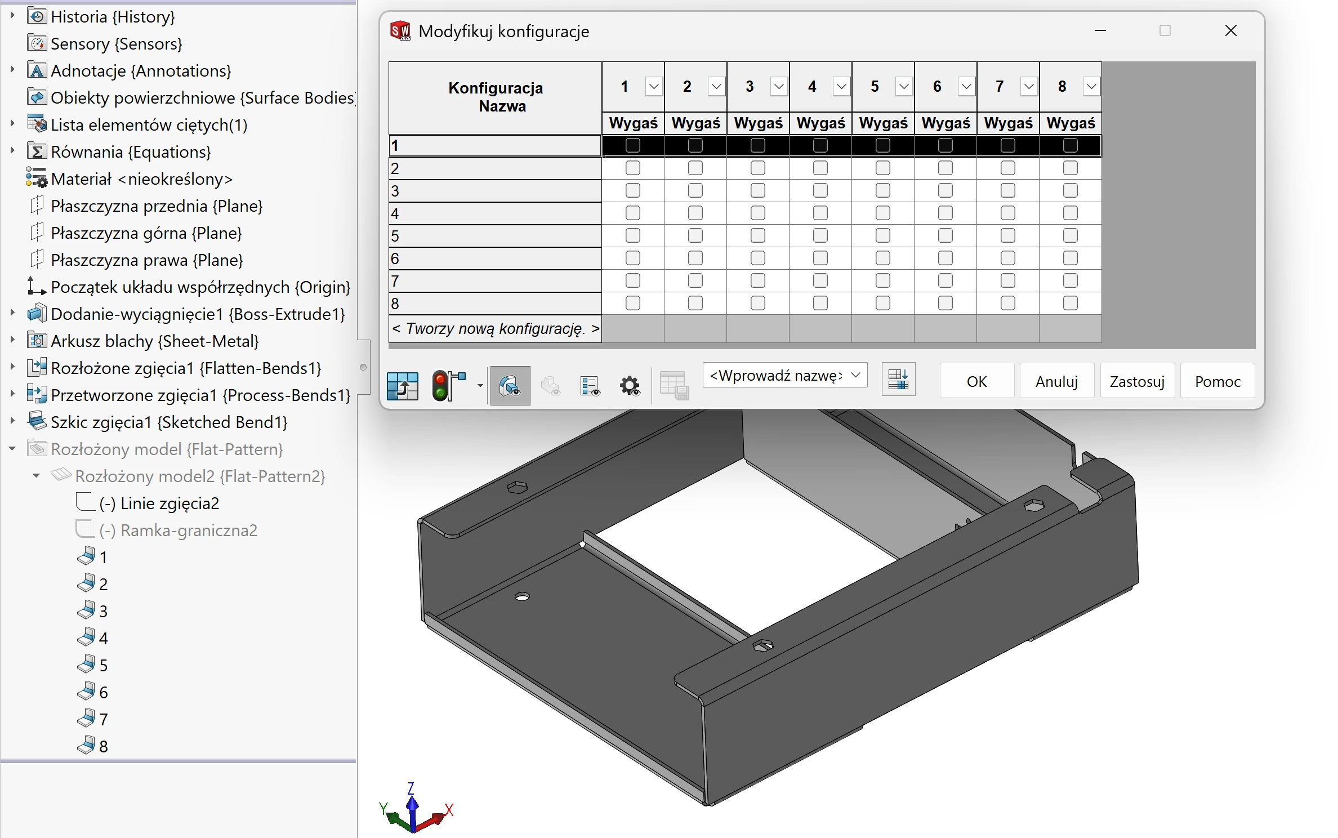Open the <Wprowadź nazwę> table name combo box
The width and height of the screenshot is (1338, 838).
pyautogui.click(x=785, y=375)
